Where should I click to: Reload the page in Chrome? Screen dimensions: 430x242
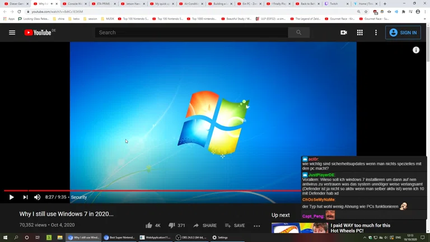19,12
